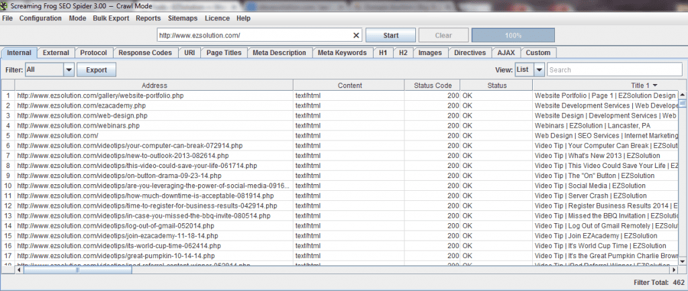Switch to the H2 tab
The width and height of the screenshot is (688, 291).
(x=403, y=52)
